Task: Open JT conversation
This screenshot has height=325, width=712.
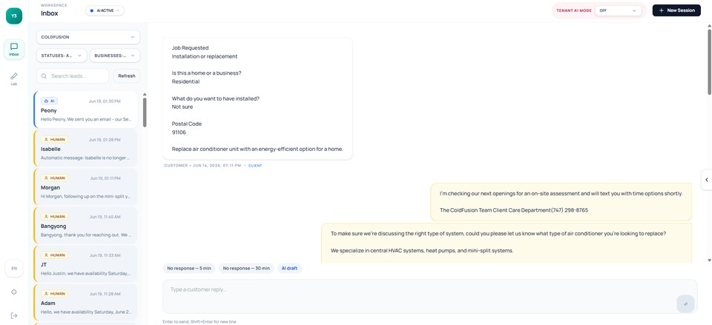Action: pyautogui.click(x=85, y=264)
